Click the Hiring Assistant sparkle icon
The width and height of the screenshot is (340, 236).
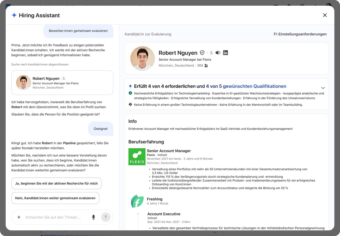(14, 15)
